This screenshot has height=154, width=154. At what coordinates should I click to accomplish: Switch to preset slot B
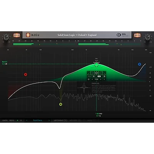click(21, 121)
